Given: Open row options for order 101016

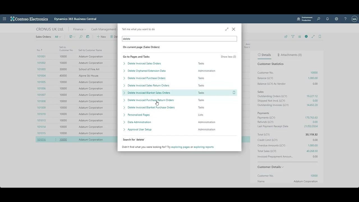Looking at the screenshot, I should click(x=56, y=139).
